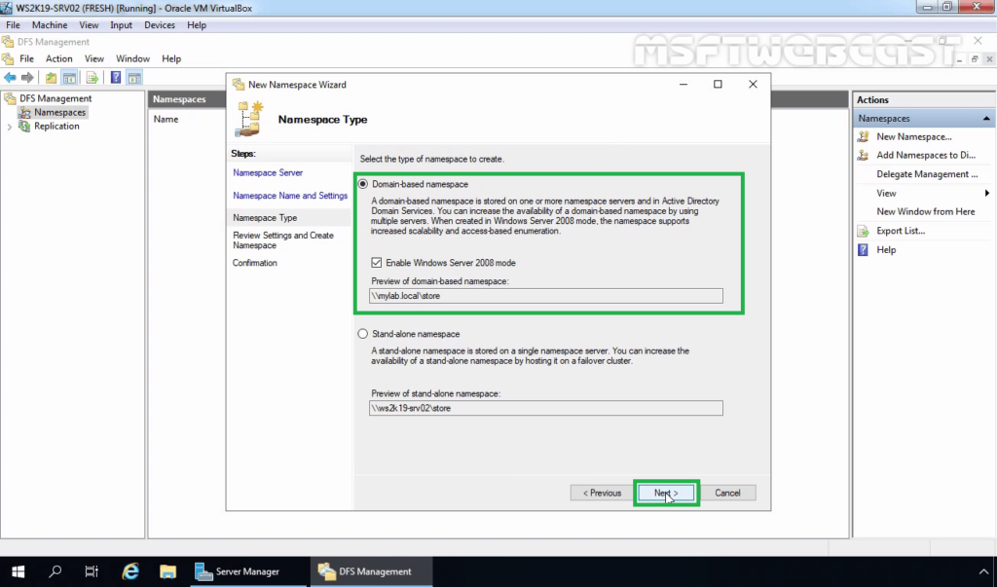Open DFS Management File menu

pyautogui.click(x=26, y=58)
